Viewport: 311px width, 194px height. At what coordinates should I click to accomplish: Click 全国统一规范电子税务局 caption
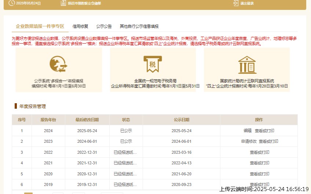point(155,81)
